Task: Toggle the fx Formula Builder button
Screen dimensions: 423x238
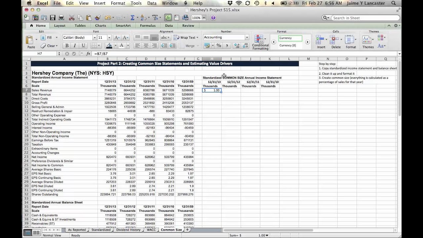Action: click(168, 18)
